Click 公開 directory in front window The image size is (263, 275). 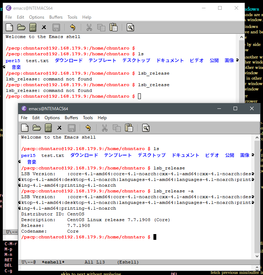click(230, 155)
